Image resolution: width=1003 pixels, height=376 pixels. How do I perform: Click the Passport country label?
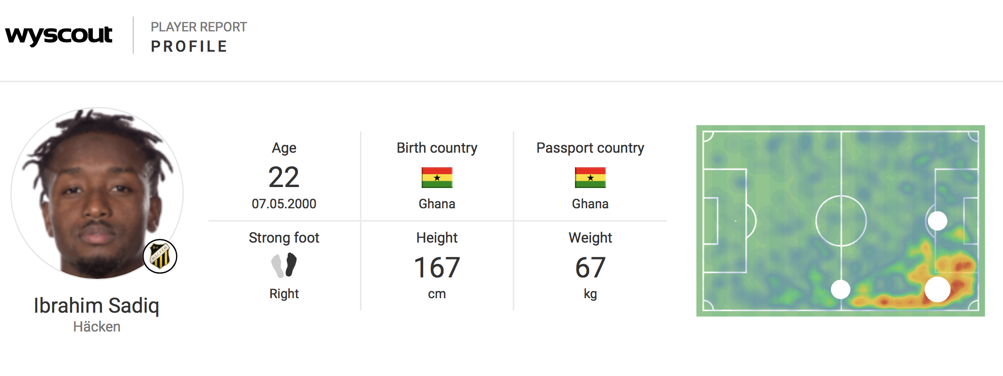[x=590, y=148]
